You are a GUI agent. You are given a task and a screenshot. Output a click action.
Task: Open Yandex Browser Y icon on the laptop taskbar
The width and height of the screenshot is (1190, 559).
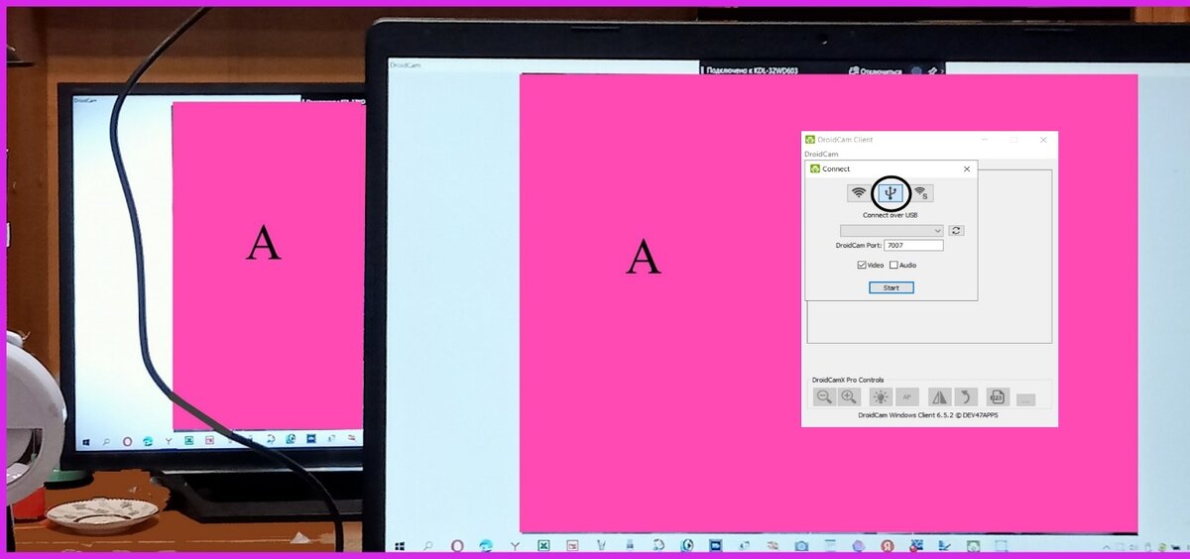(x=515, y=545)
